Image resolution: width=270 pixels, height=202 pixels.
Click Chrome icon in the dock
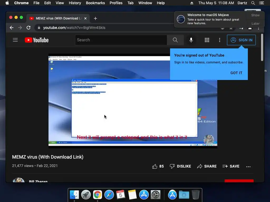click(x=98, y=195)
